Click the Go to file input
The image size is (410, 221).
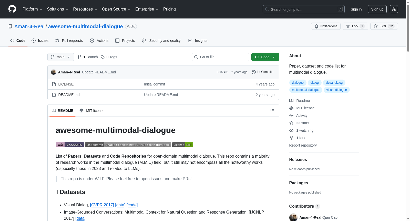tap(220, 57)
